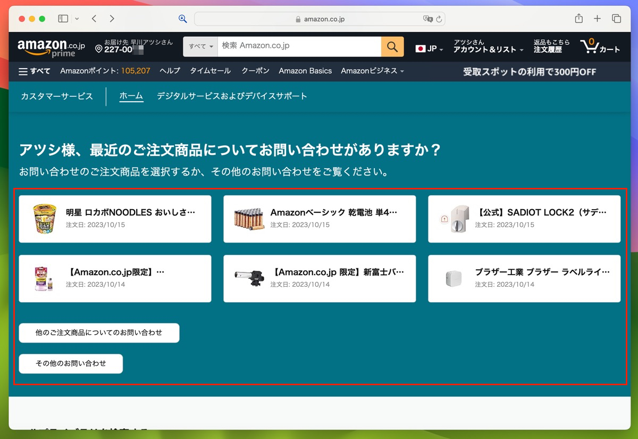Open the クーポン nav link
638x439 pixels.
tap(255, 71)
